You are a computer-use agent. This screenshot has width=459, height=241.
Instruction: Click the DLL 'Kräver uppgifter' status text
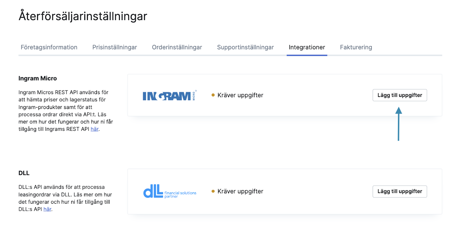coord(240,191)
